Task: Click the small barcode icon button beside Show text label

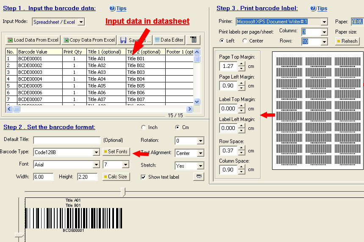Action: tap(199, 176)
